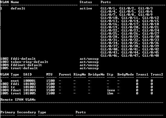Viewport: 166px width, 118px height.
Task: Click the Trans2 column header
Action: click(x=157, y=74)
